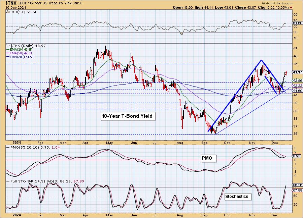Click the candlestick icon before $TNX (Daily)

coord(8,46)
